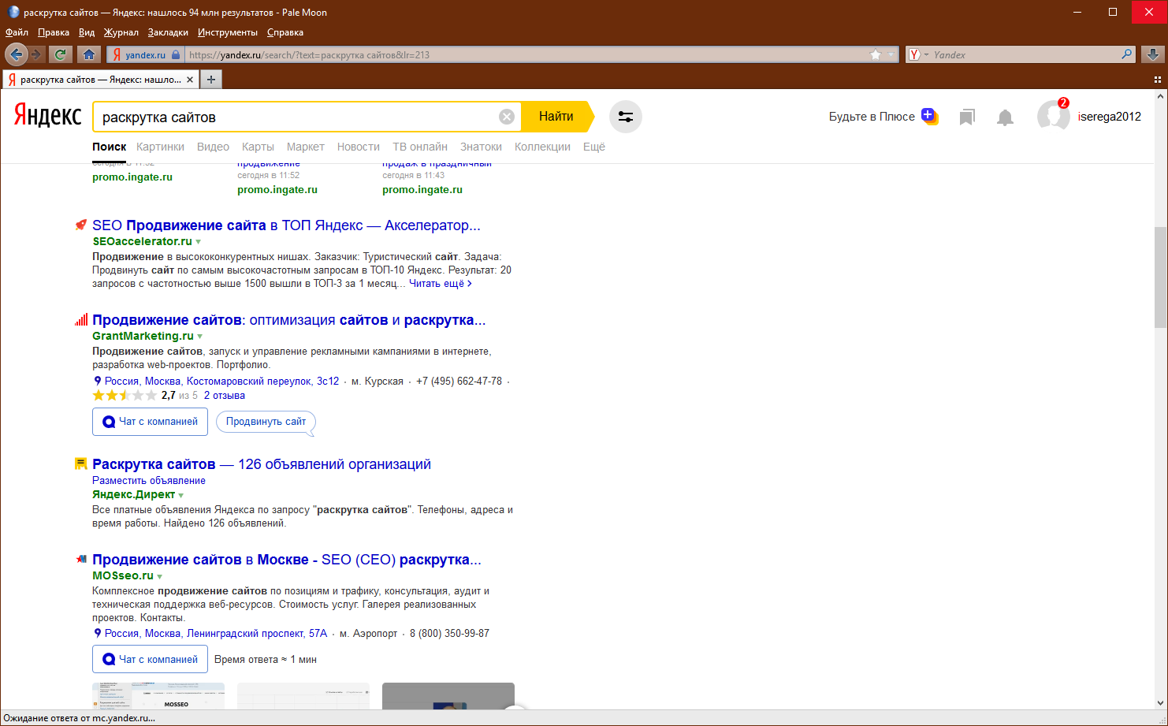Switch to Коллекции search tab

click(542, 147)
